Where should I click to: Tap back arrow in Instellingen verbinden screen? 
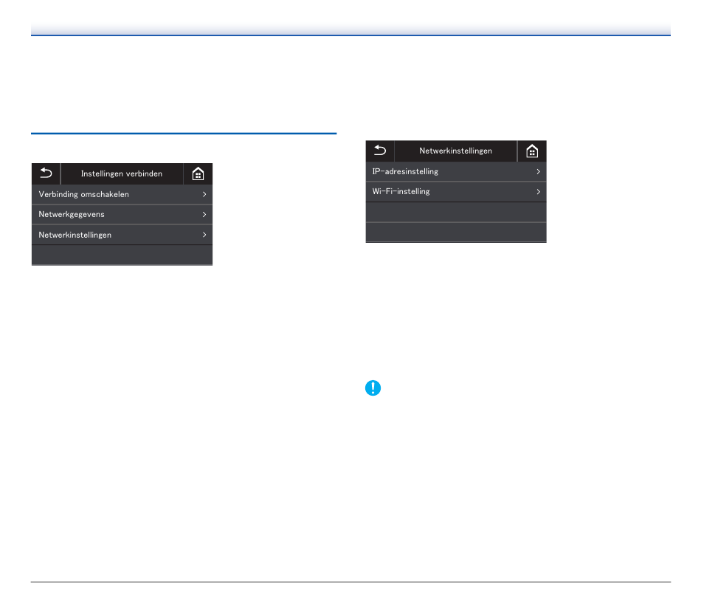tap(46, 173)
